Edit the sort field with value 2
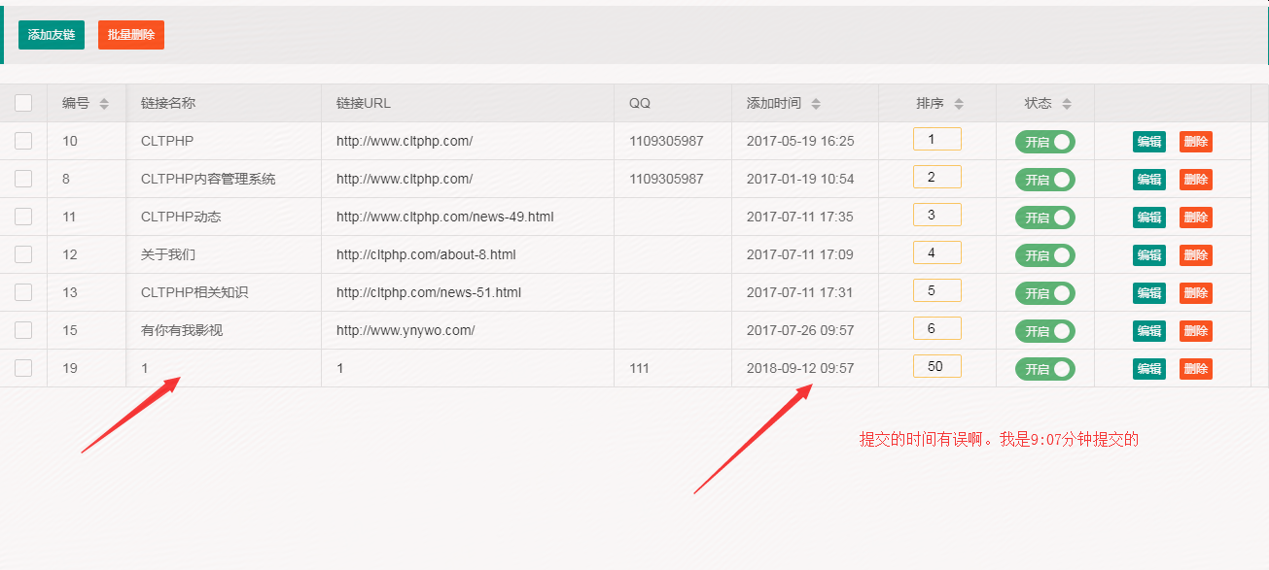This screenshot has width=1269, height=570. pyautogui.click(x=937, y=177)
